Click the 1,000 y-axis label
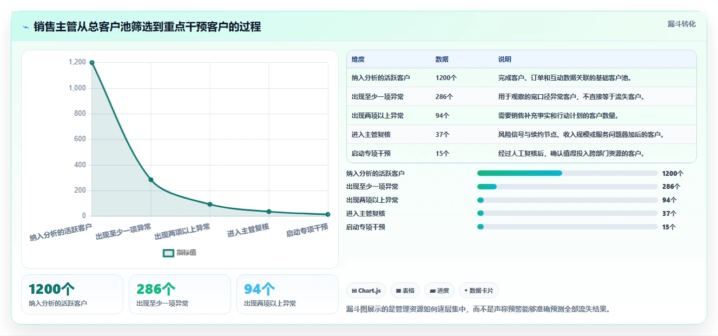The image size is (718, 336). pos(76,88)
